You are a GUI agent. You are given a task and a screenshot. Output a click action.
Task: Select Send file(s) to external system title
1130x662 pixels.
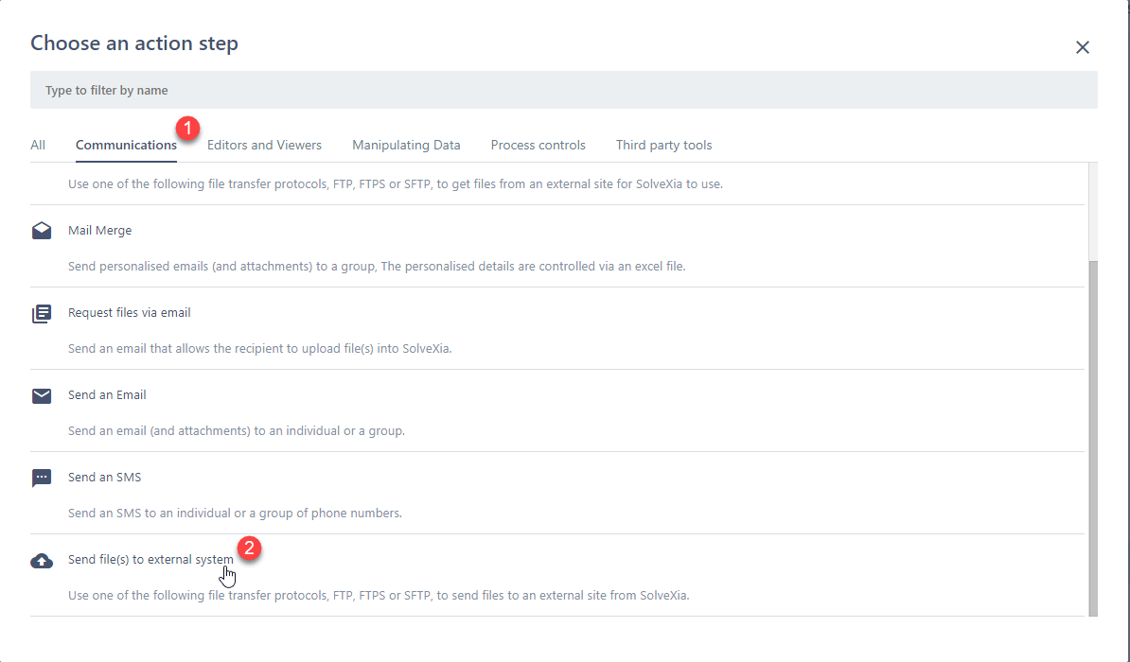(x=150, y=560)
